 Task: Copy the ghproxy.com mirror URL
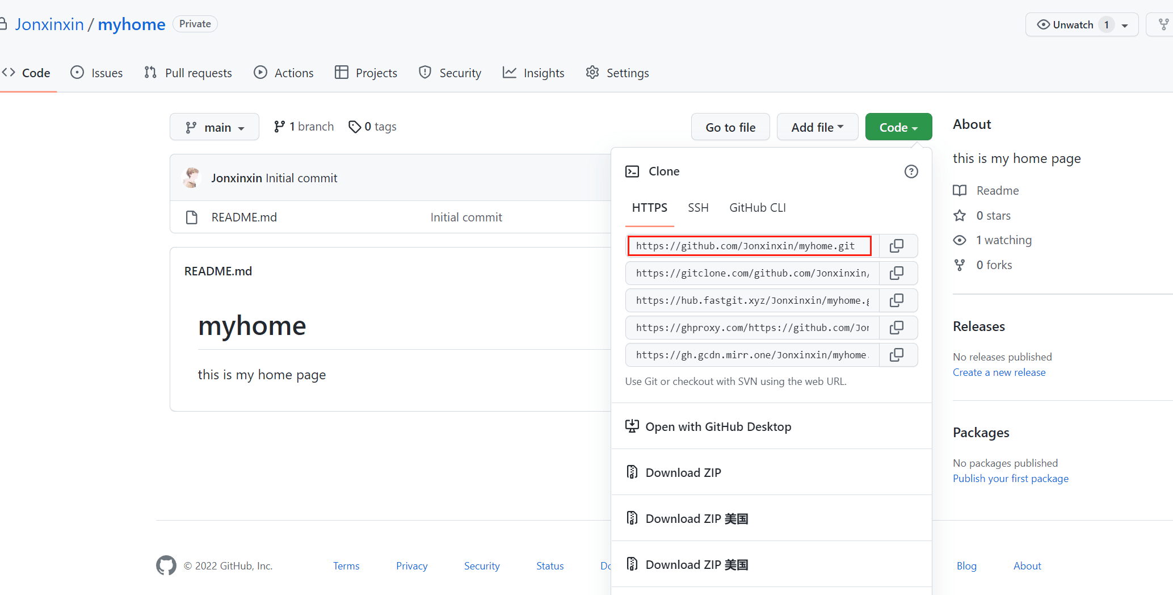897,328
